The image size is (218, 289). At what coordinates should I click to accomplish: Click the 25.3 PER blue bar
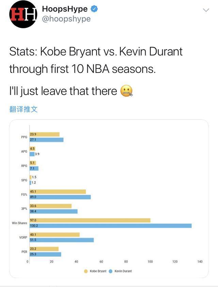tap(45, 254)
